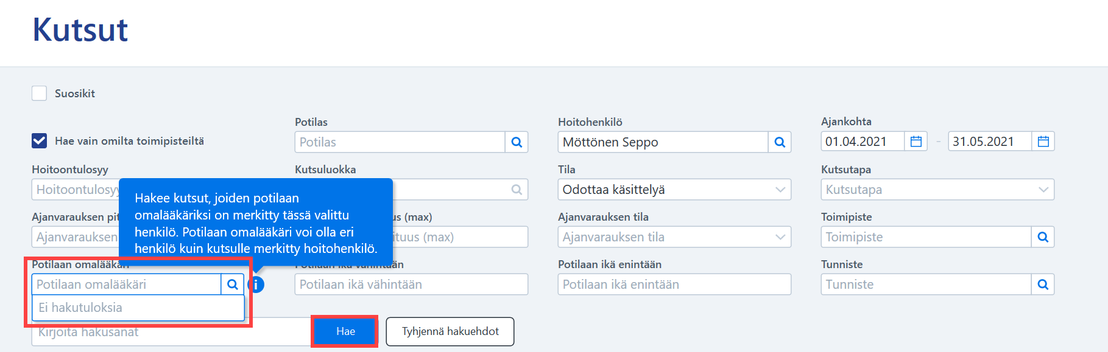Expand the Kutsutapa dropdown
The height and width of the screenshot is (352, 1108).
[937, 190]
